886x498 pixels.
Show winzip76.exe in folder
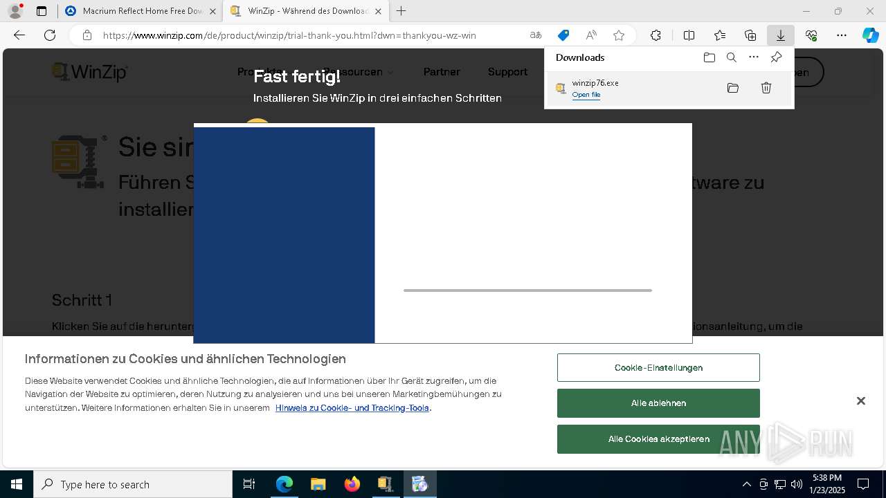[733, 88]
